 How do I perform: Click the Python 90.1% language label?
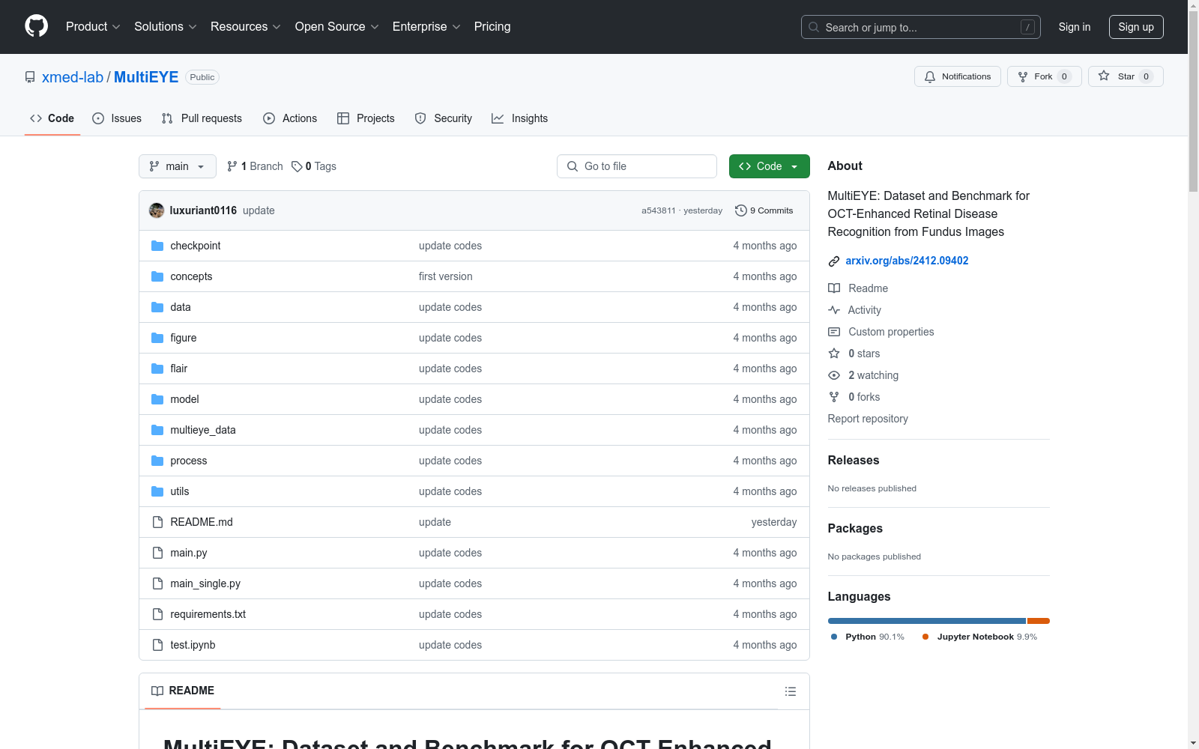click(x=868, y=637)
